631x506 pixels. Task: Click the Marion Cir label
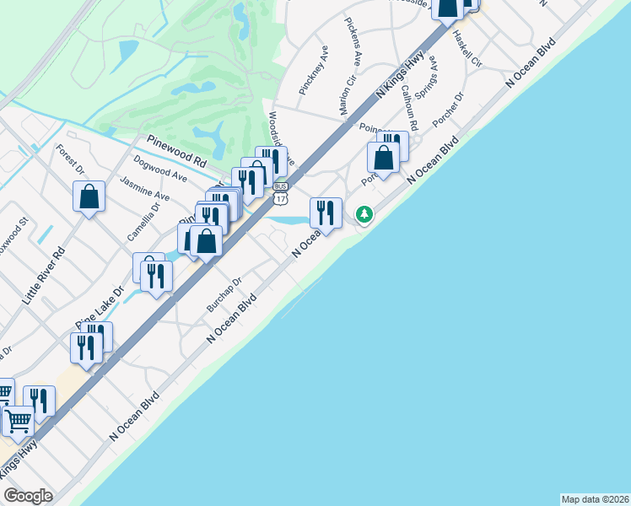tap(348, 94)
